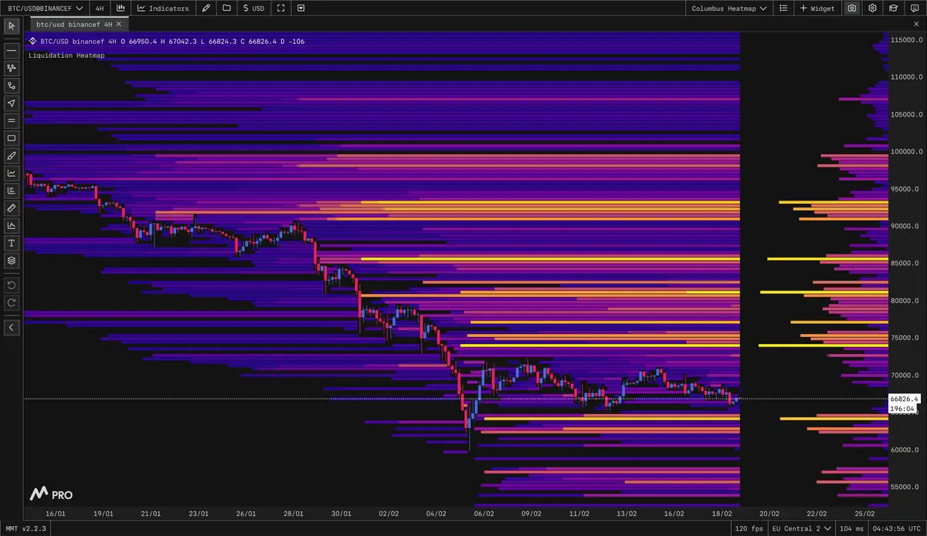Select the arrow marker tool

pyautogui.click(x=12, y=103)
